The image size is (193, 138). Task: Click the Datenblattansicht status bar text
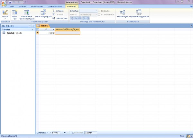pos(9,136)
